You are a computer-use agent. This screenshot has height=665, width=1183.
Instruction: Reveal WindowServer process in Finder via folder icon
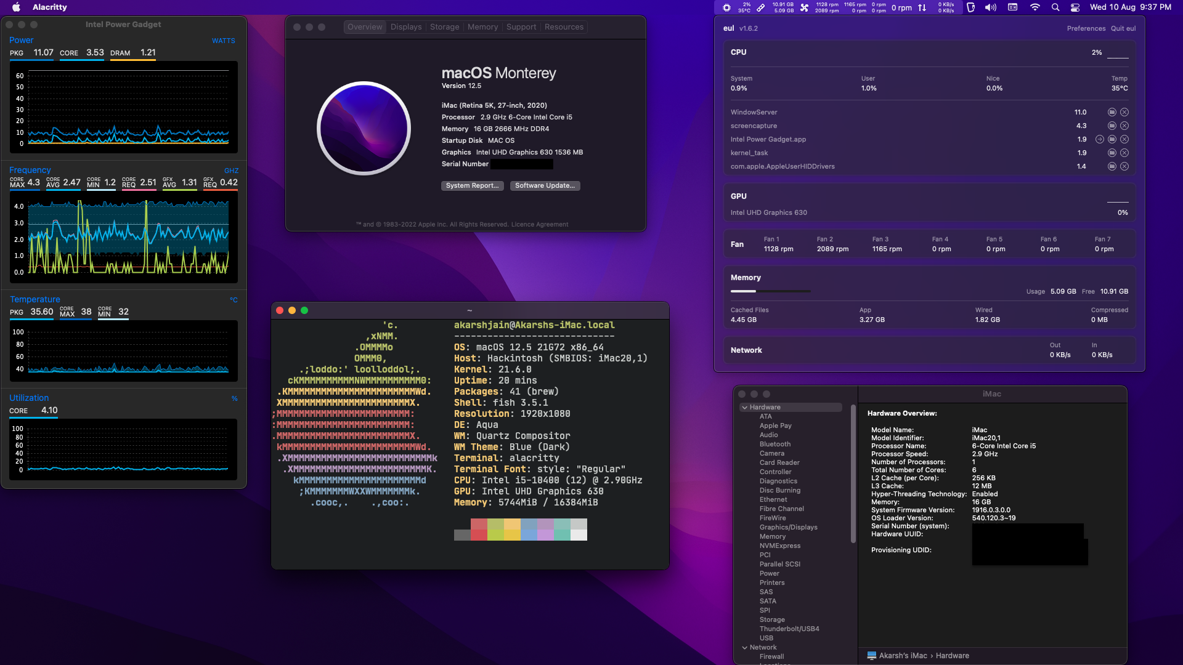pos(1112,112)
